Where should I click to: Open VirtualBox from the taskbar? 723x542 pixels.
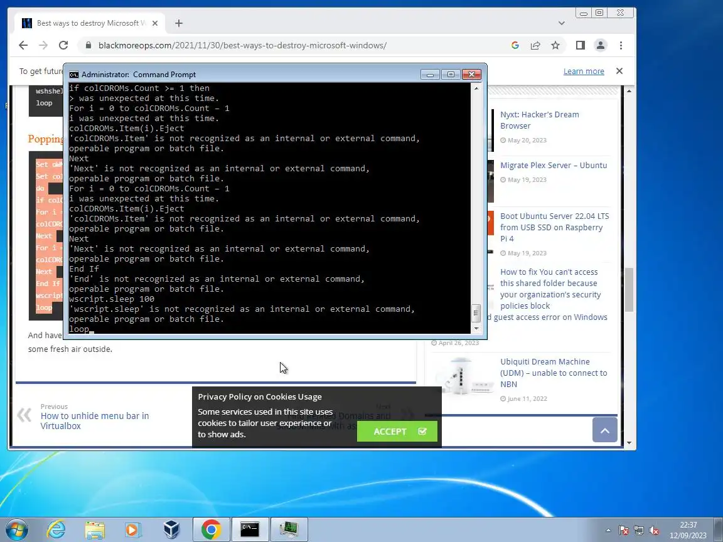click(x=171, y=529)
